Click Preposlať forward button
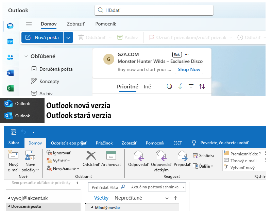 (182, 159)
